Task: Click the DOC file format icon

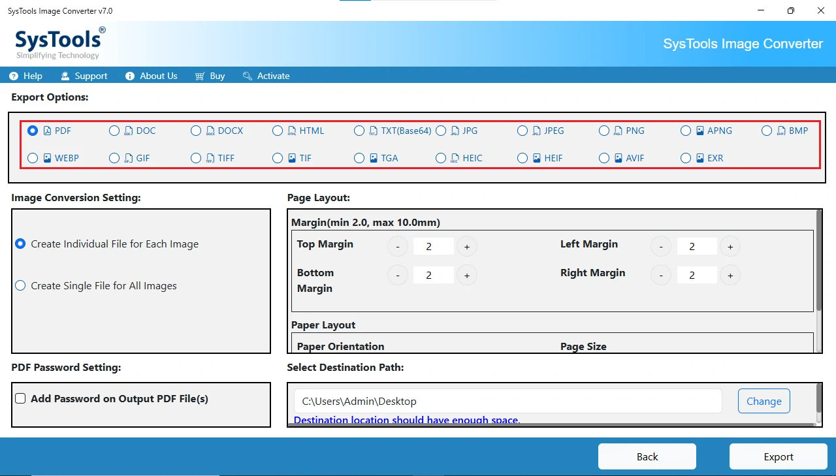Action: (129, 131)
